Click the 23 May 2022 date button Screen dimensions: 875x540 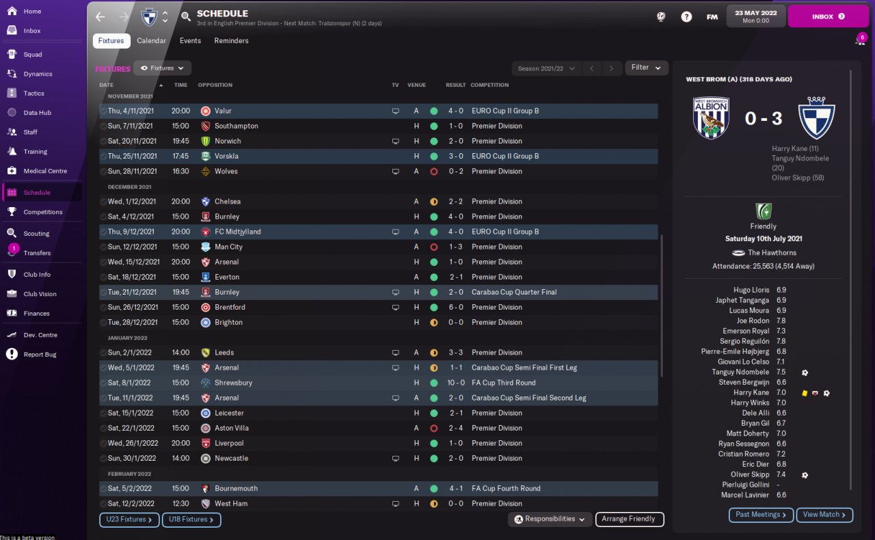[755, 16]
